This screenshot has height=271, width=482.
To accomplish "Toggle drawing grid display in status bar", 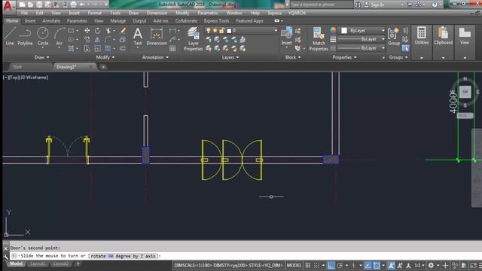I will pos(308,265).
